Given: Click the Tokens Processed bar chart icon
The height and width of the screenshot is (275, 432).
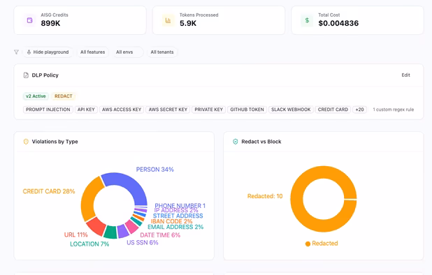Looking at the screenshot, I should (168, 20).
